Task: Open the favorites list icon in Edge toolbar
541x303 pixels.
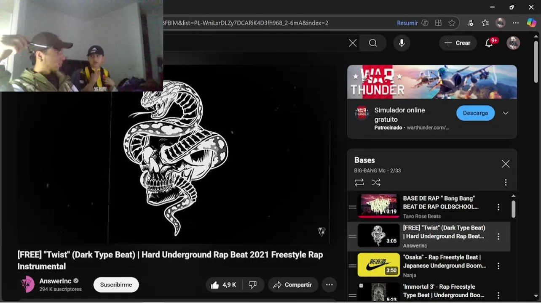Action: (485, 23)
